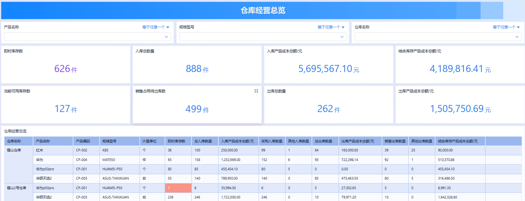Click the 销售出库数量 column header
This screenshot has height=201, width=525.
point(395,141)
